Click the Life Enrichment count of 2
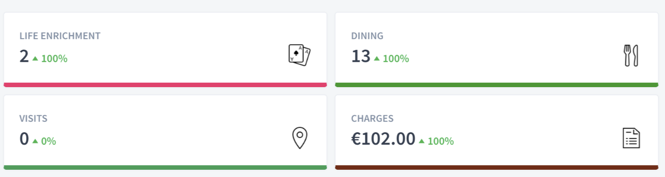The height and width of the screenshot is (177, 665). pyautogui.click(x=24, y=56)
